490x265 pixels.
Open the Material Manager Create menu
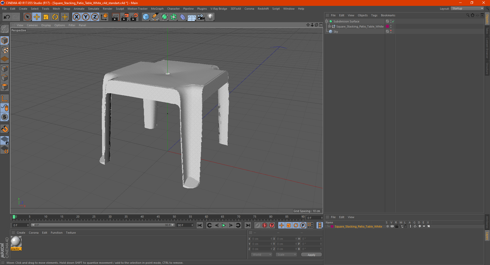click(21, 233)
